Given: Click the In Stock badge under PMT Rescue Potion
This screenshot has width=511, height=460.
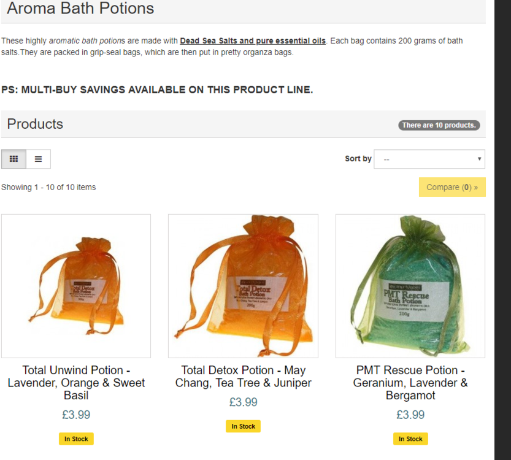Looking at the screenshot, I should [x=410, y=439].
